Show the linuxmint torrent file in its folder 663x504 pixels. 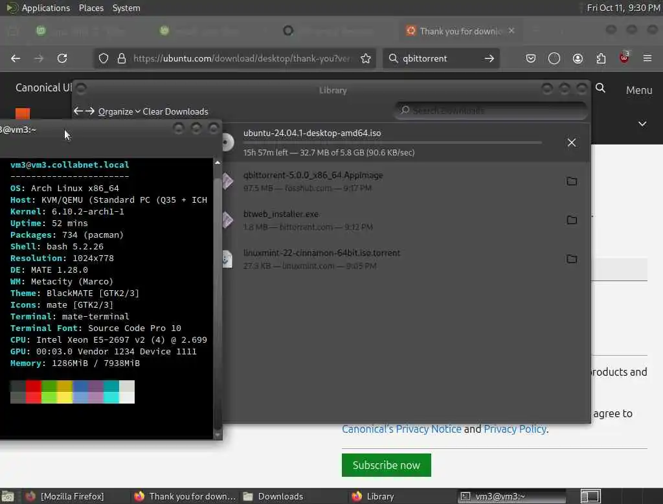(572, 258)
